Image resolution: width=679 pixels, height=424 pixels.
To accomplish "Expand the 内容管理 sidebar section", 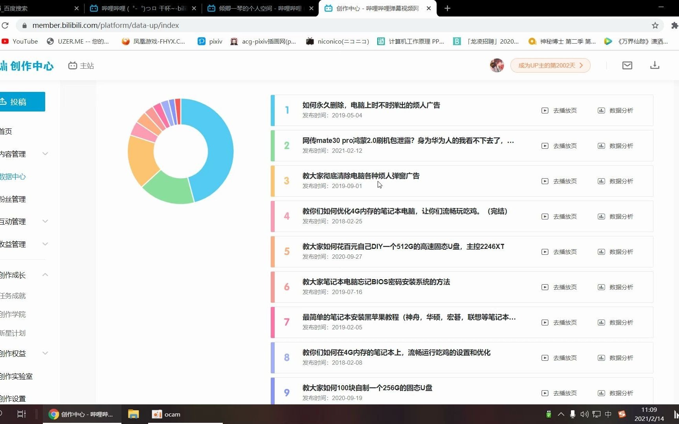I will [45, 154].
